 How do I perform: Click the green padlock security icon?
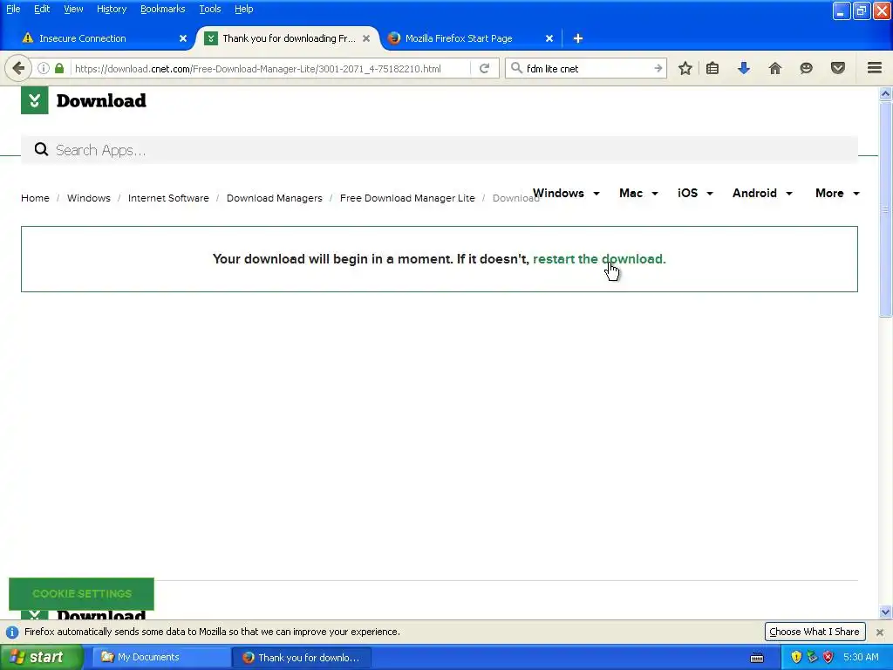[x=59, y=68]
